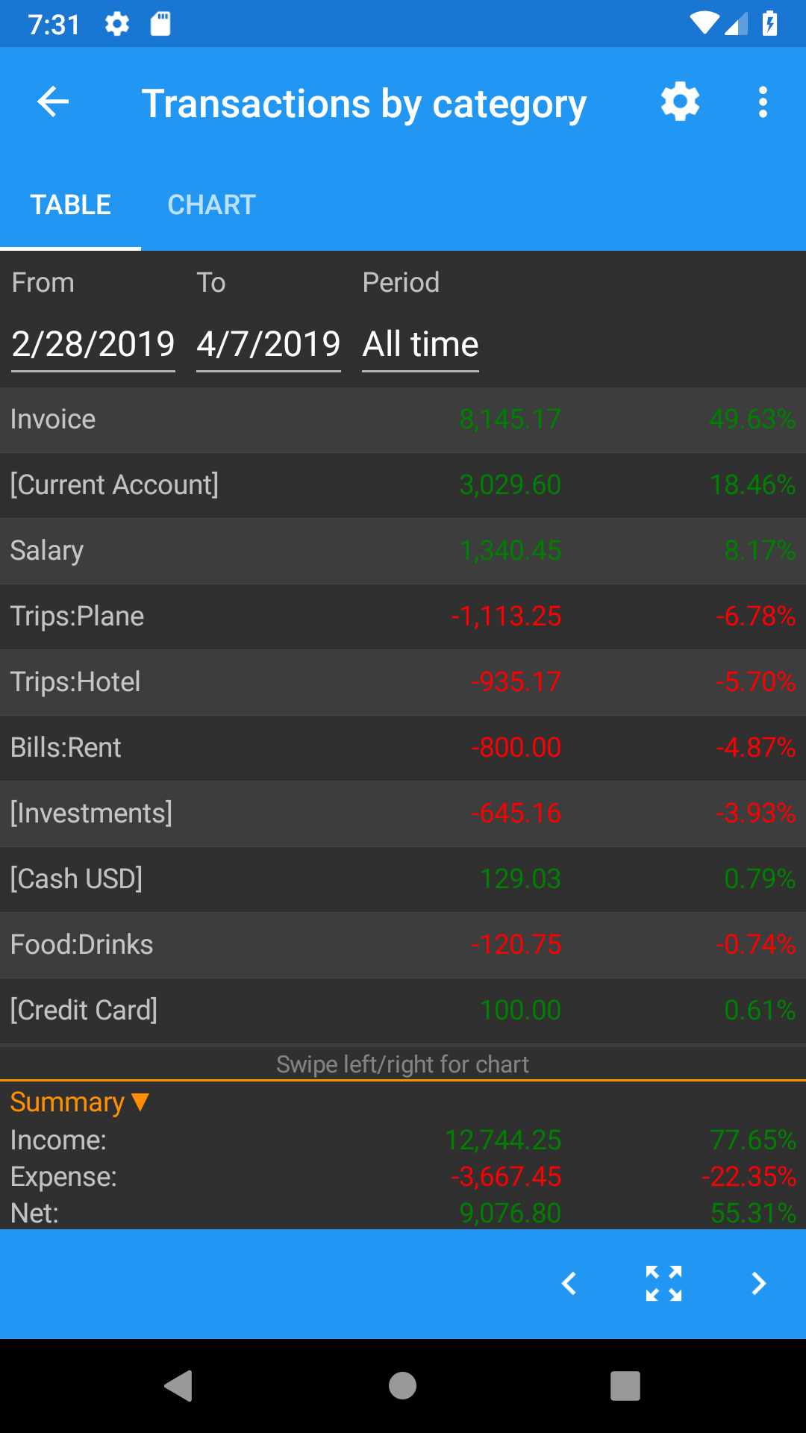Tap Android back navigation triangle
Image resolution: width=806 pixels, height=1433 pixels.
click(x=178, y=1386)
